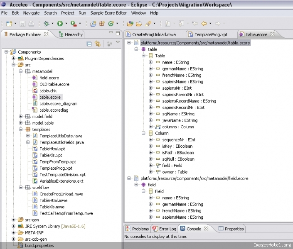
Task: Select field.ecore in Package Explorer
Action: (x=49, y=78)
